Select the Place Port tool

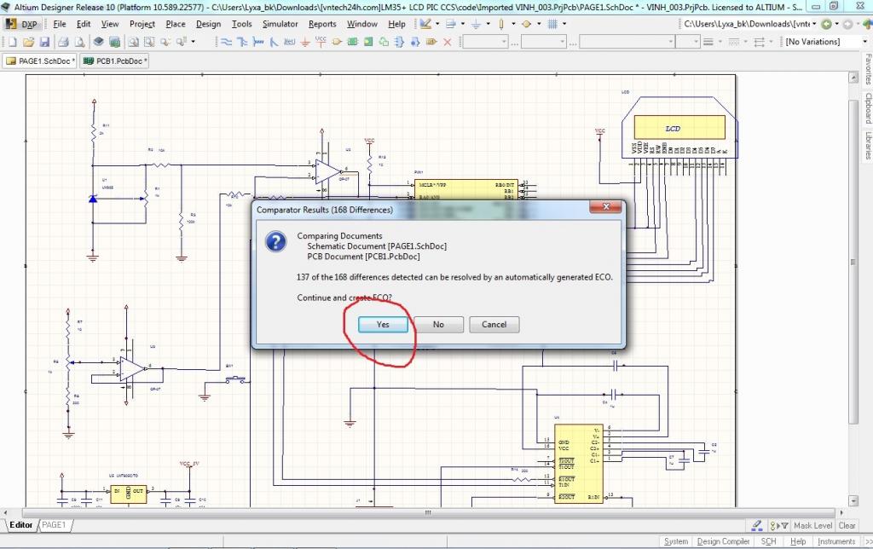431,42
